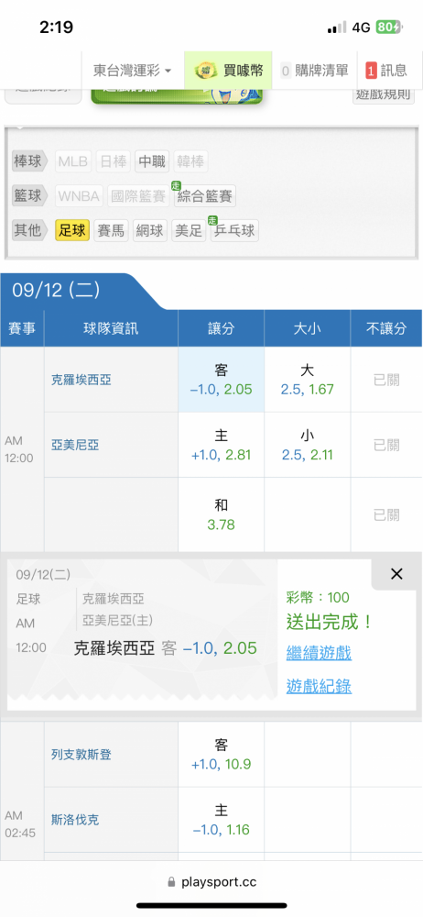The width and height of the screenshot is (423, 917).
Task: Tap the playsport.cc address bar
Action: (x=211, y=881)
